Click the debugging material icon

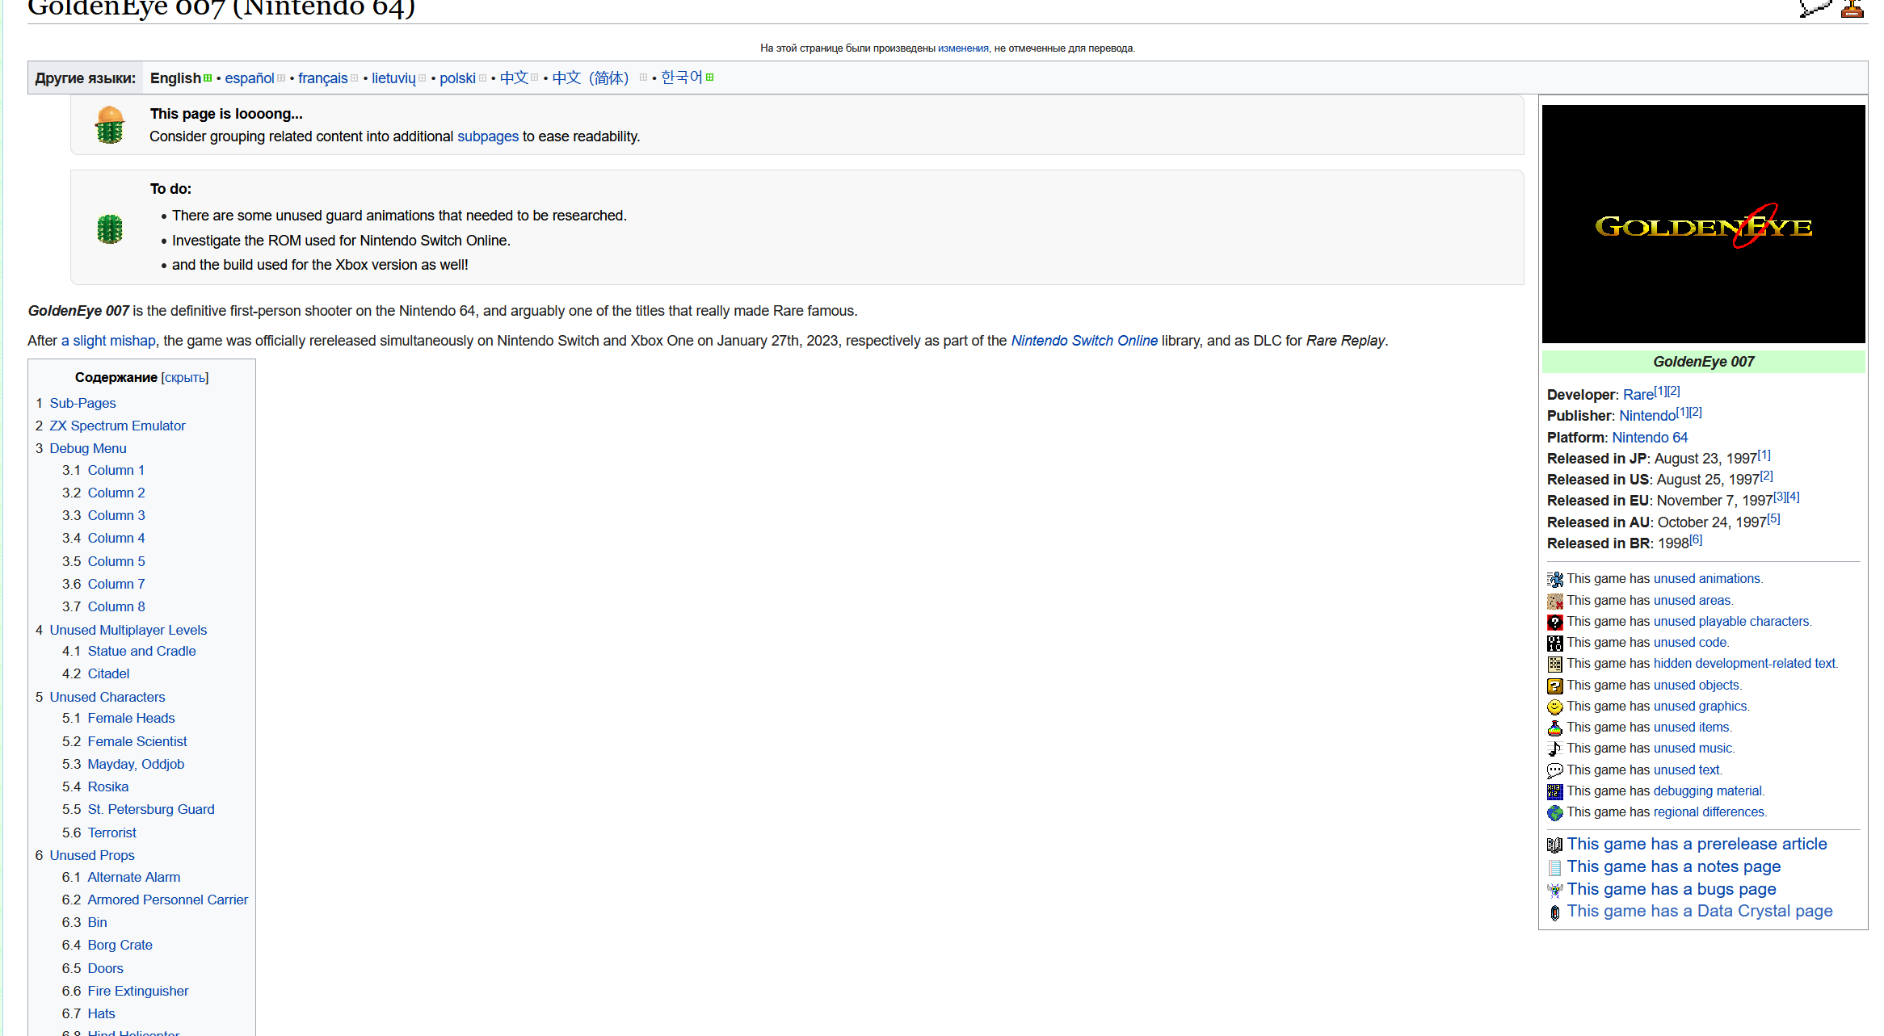(1554, 791)
